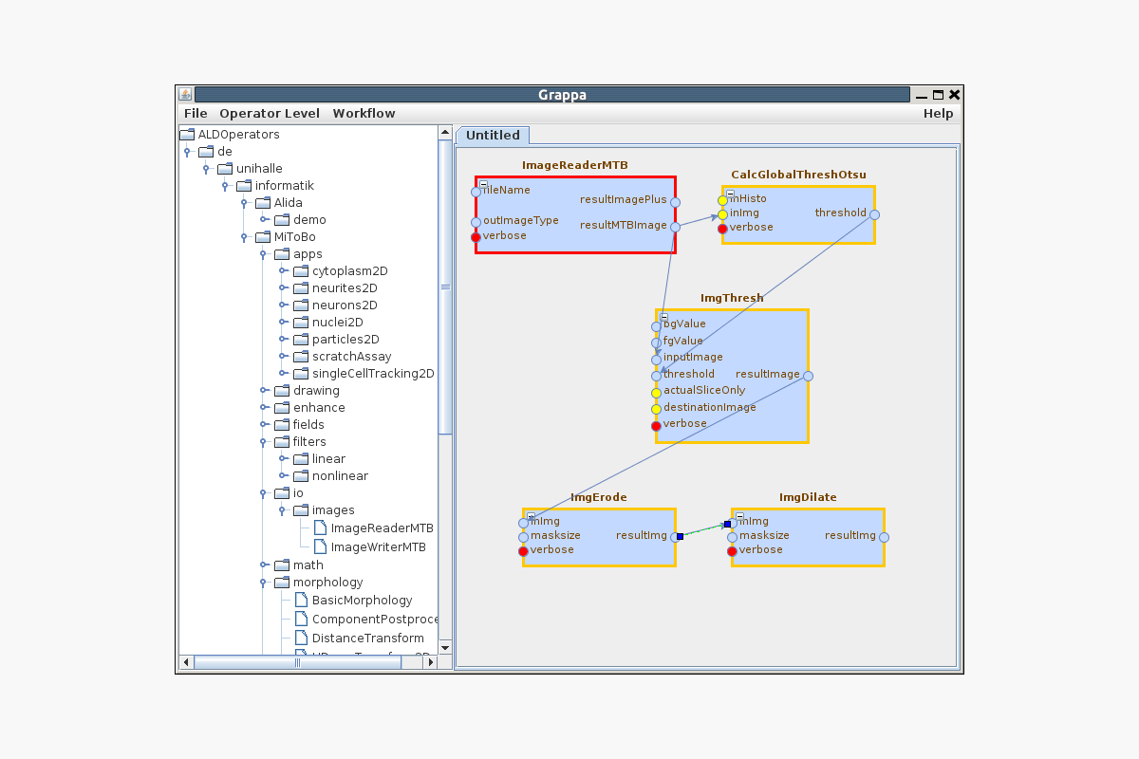Click the ImageWriterMTB operator file icon

point(320,546)
